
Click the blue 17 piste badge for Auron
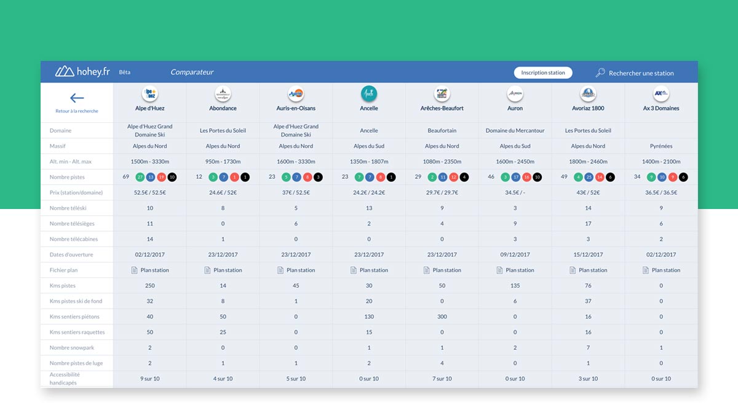click(516, 177)
